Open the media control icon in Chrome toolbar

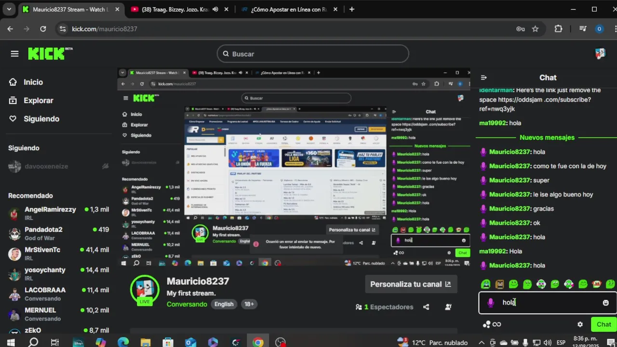(582, 29)
